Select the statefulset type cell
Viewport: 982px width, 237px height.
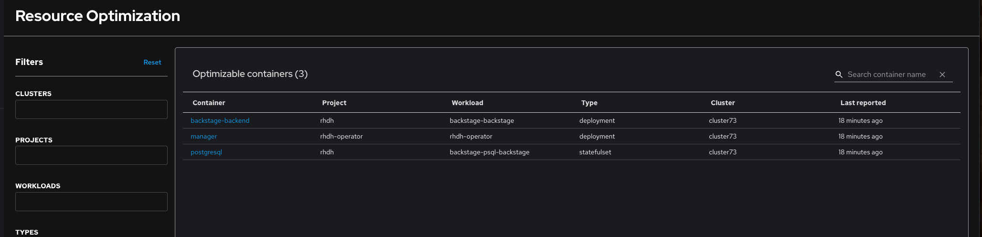(595, 152)
